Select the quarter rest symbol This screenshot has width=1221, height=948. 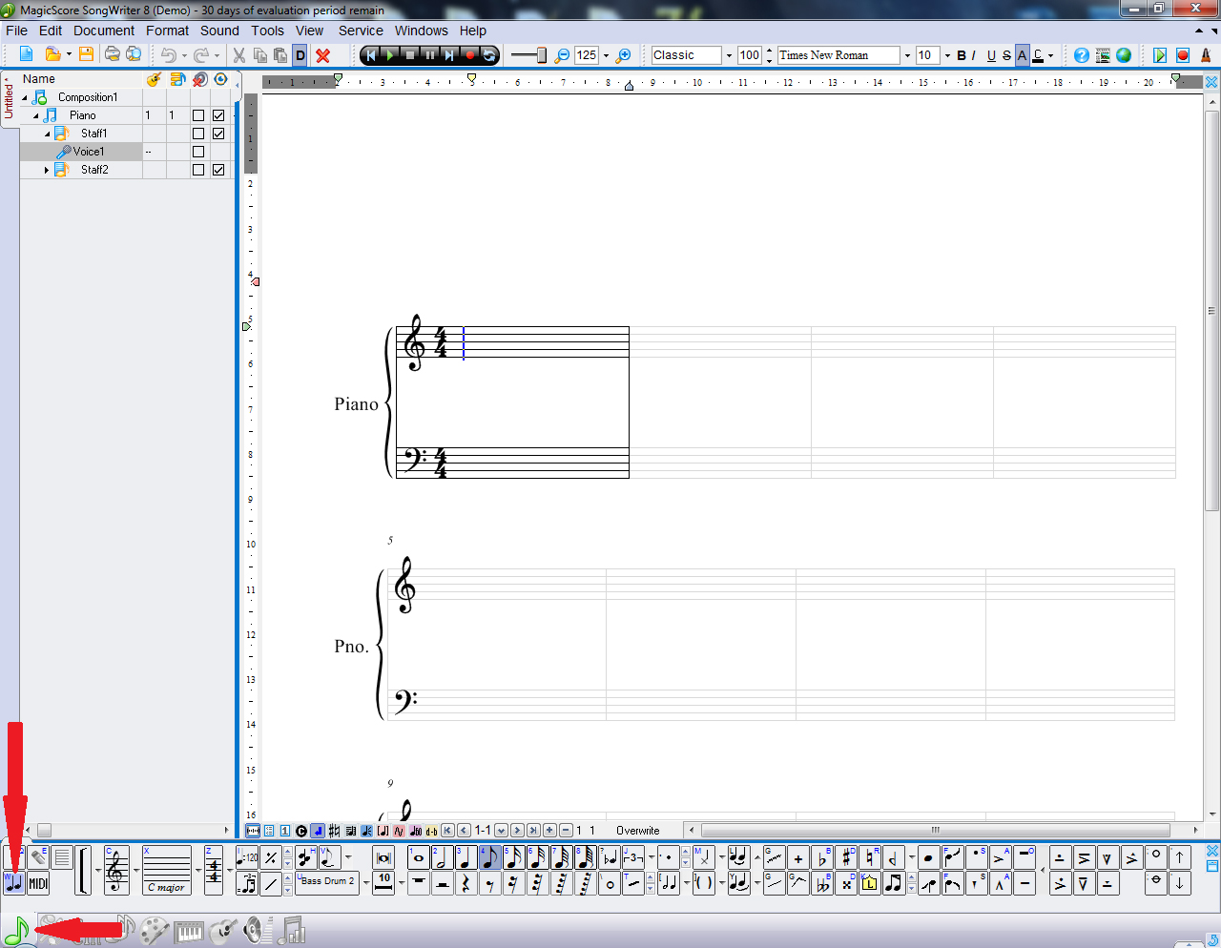tap(466, 884)
